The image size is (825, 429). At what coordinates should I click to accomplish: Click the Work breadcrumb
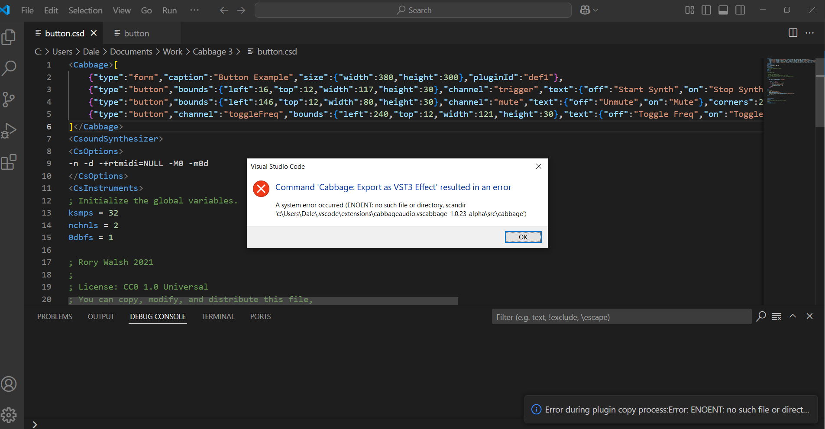172,52
